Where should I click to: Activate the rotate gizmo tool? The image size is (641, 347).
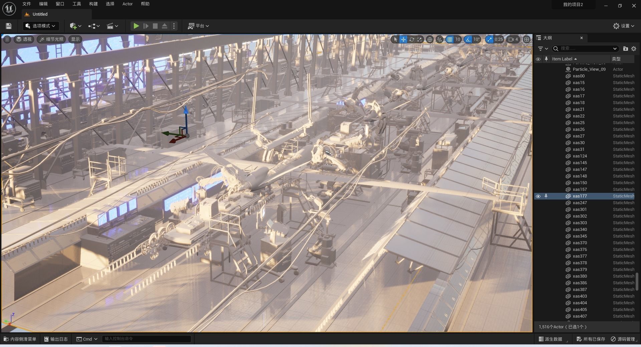pos(412,39)
